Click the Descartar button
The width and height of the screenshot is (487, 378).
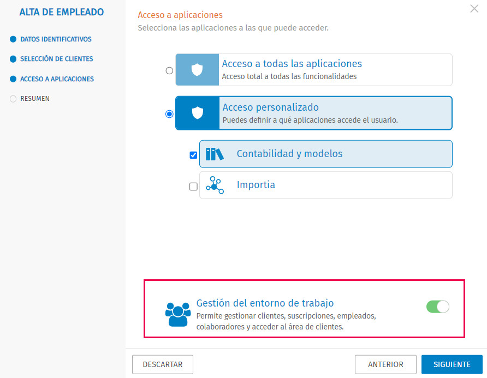click(163, 364)
